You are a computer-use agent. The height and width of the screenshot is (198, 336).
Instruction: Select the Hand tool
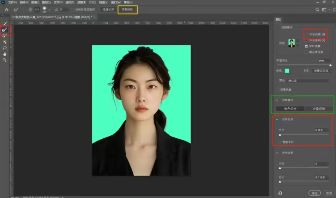pyautogui.click(x=5, y=54)
